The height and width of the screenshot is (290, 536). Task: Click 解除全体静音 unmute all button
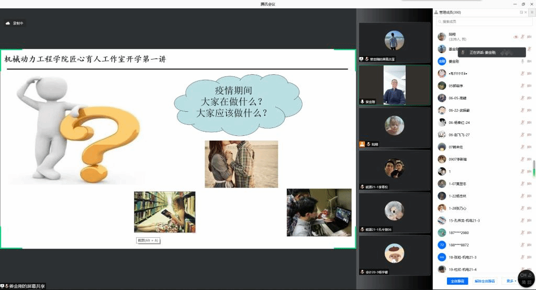pos(485,281)
